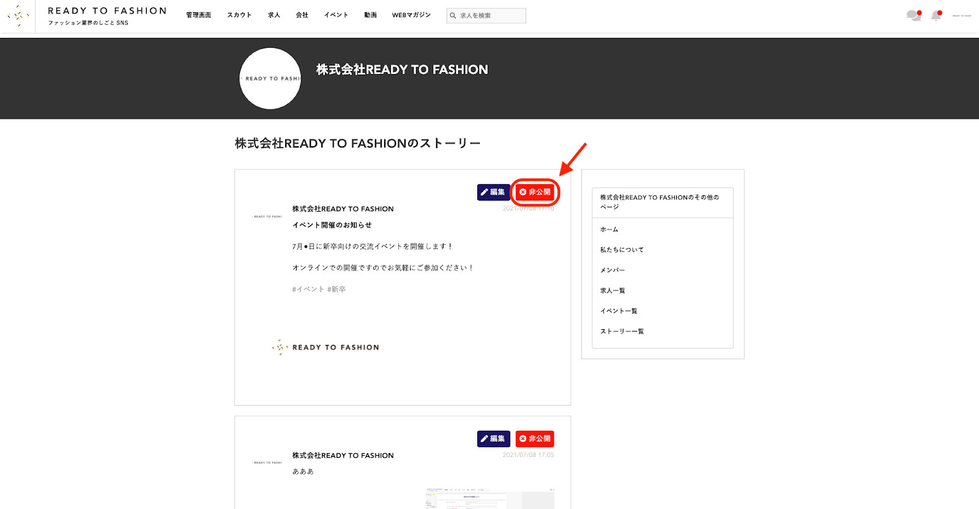Screen dimensions: 979x509
Task: Open 私たちについて link in the sidebar
Action: pos(622,250)
